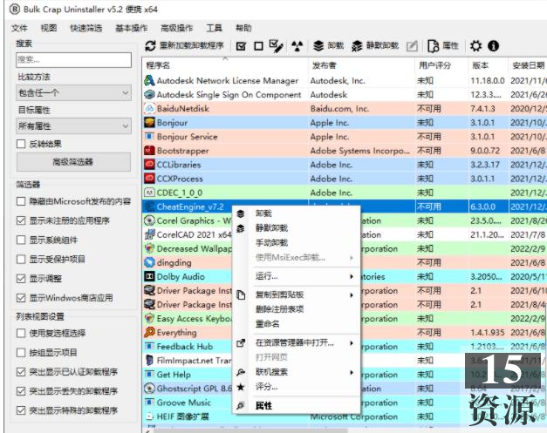Toggle 突出显示丢失的卸载程序 checkbox

[x=21, y=391]
